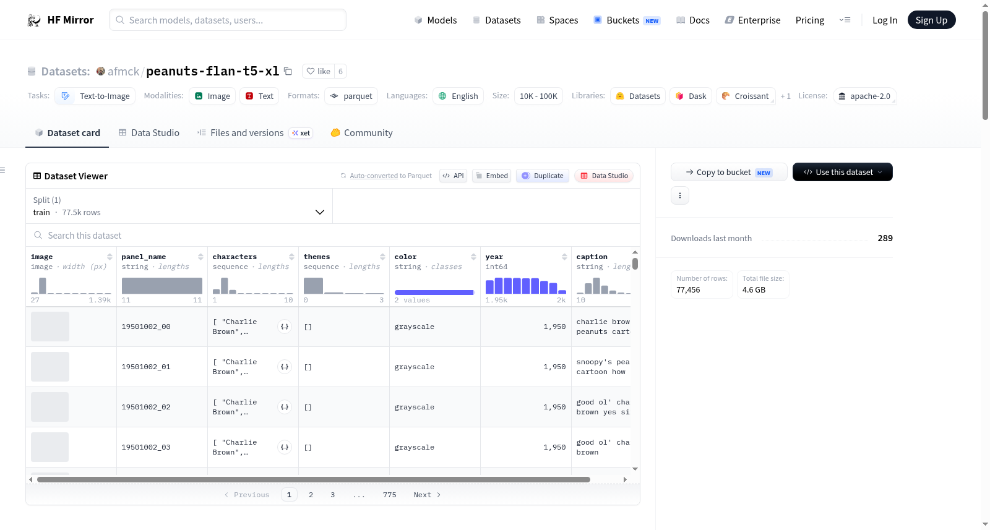Screen dimensions: 990x530
Task: Sort by the characters column
Action: tap(291, 257)
